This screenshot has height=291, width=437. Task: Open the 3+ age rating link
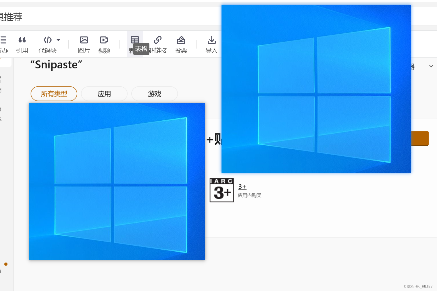[242, 186]
